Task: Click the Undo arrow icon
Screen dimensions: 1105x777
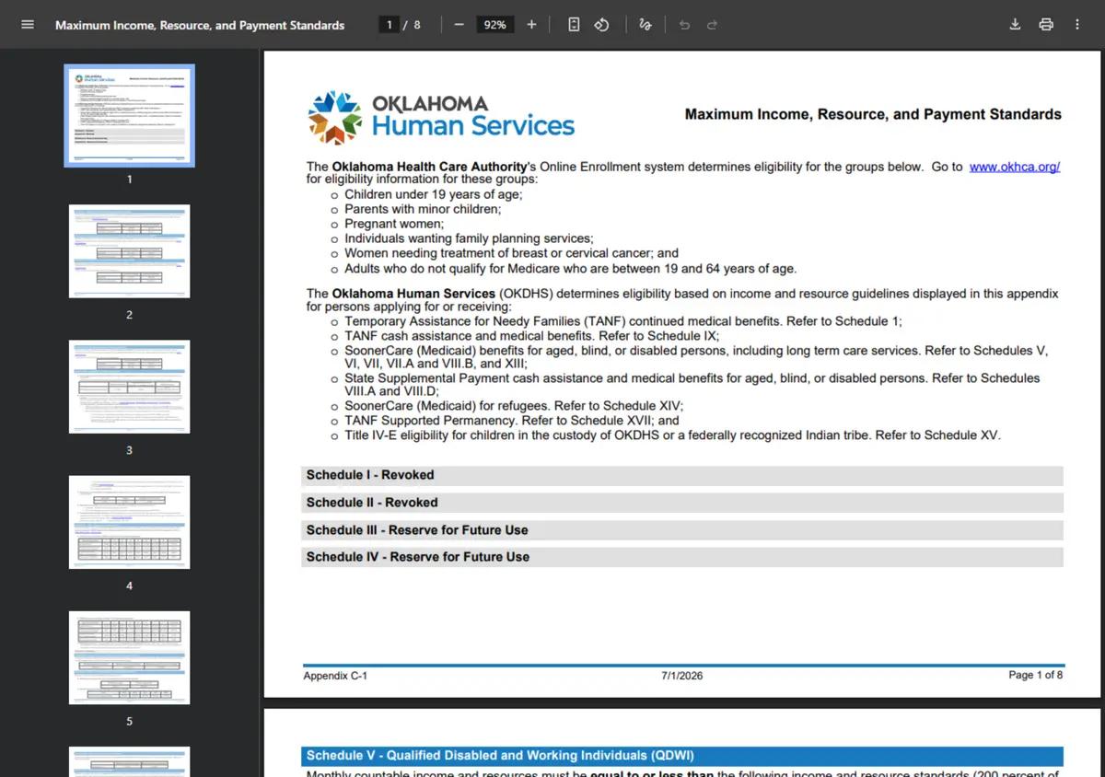Action: 684,25
